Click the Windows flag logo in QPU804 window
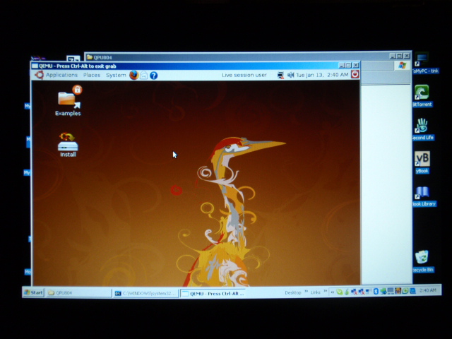 403,66
